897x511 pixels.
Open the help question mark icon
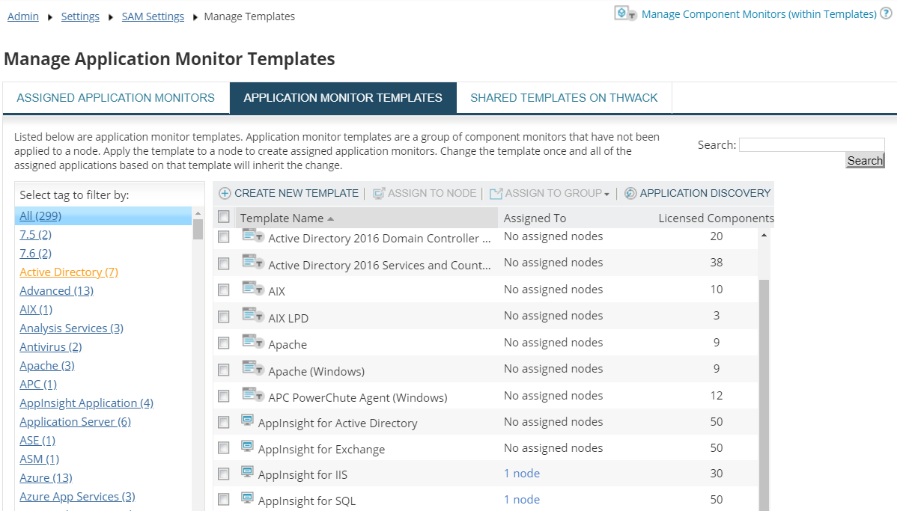coord(888,13)
